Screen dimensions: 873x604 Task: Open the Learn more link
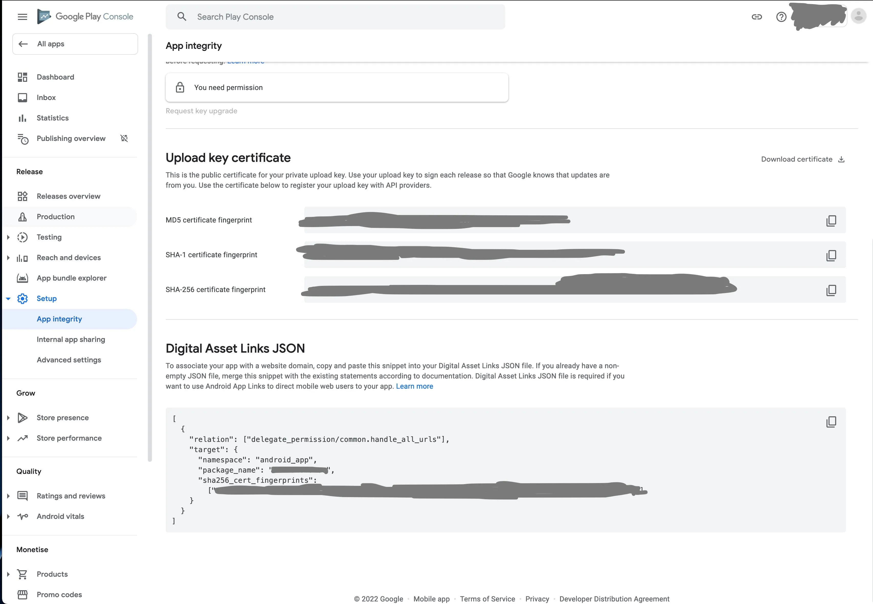(414, 386)
